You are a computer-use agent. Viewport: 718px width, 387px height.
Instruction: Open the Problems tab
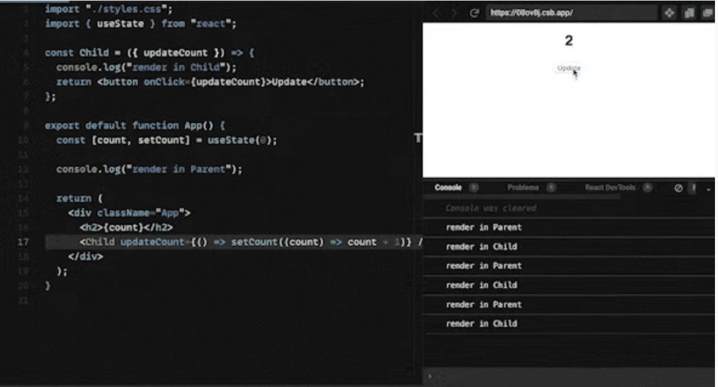(x=523, y=188)
